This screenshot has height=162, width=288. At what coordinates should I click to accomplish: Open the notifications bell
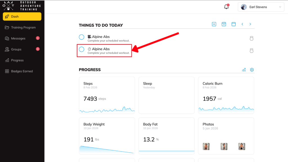tap(226, 7)
